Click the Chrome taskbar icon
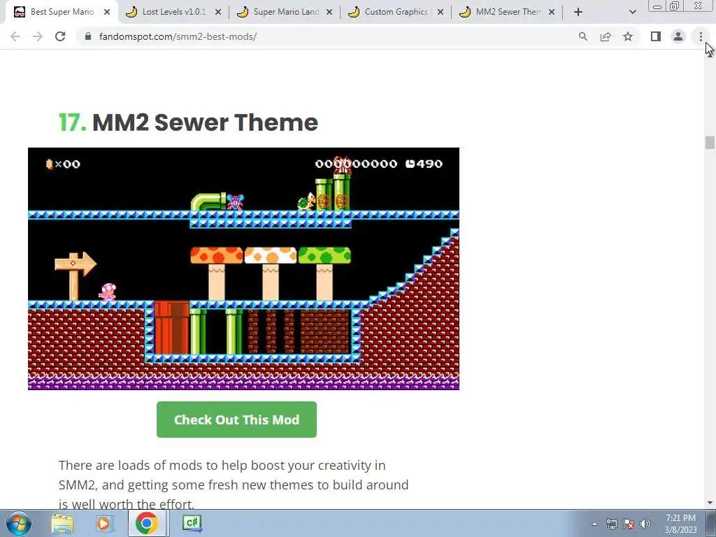Screen dimensions: 716x537 147,523
